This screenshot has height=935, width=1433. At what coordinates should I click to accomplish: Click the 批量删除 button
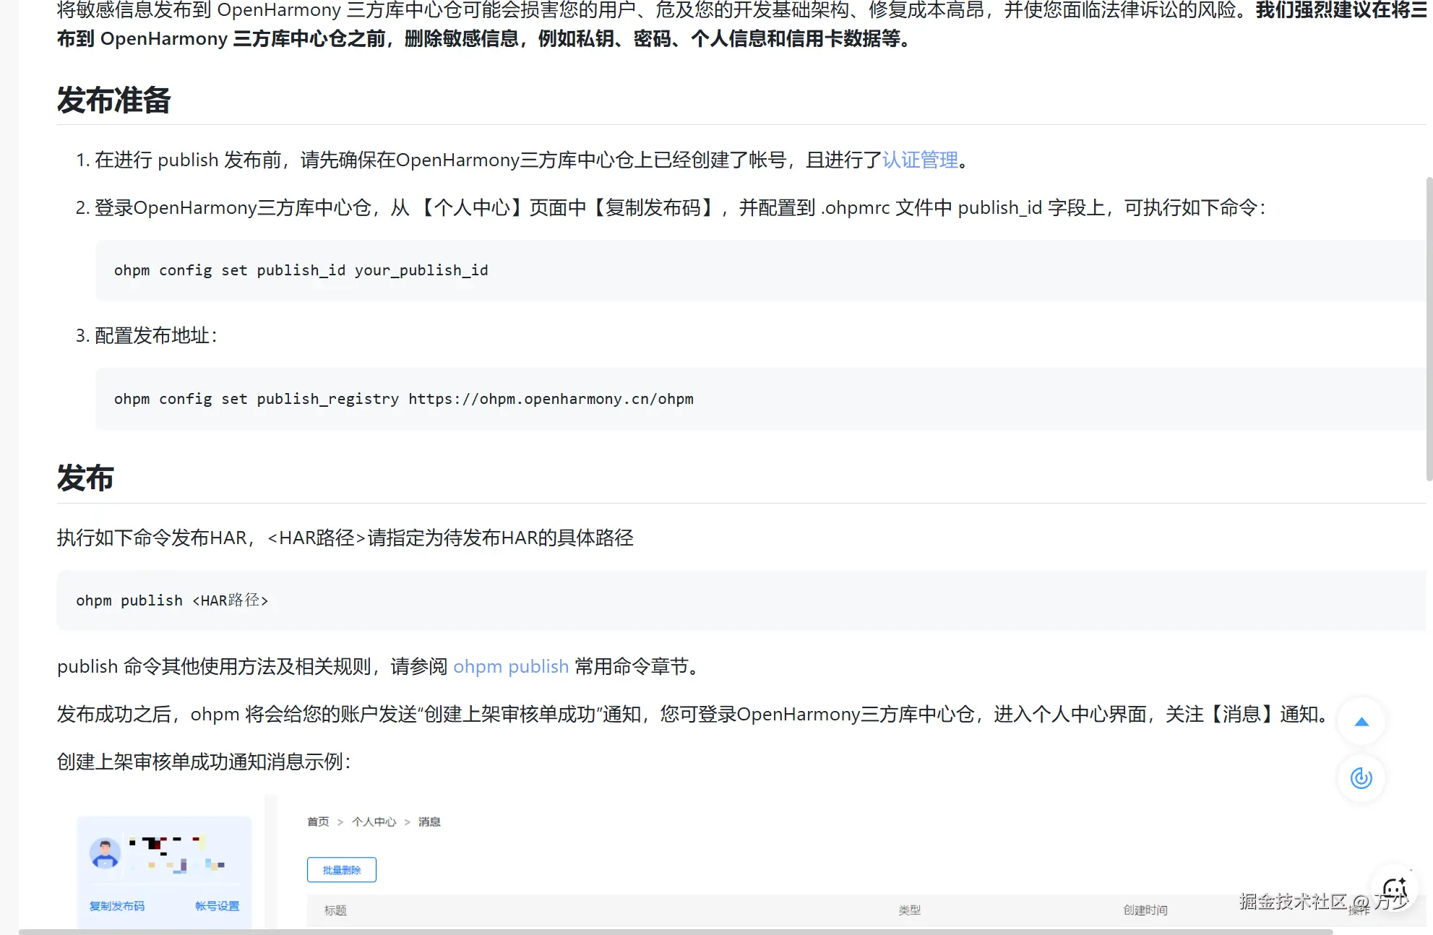pos(342,870)
